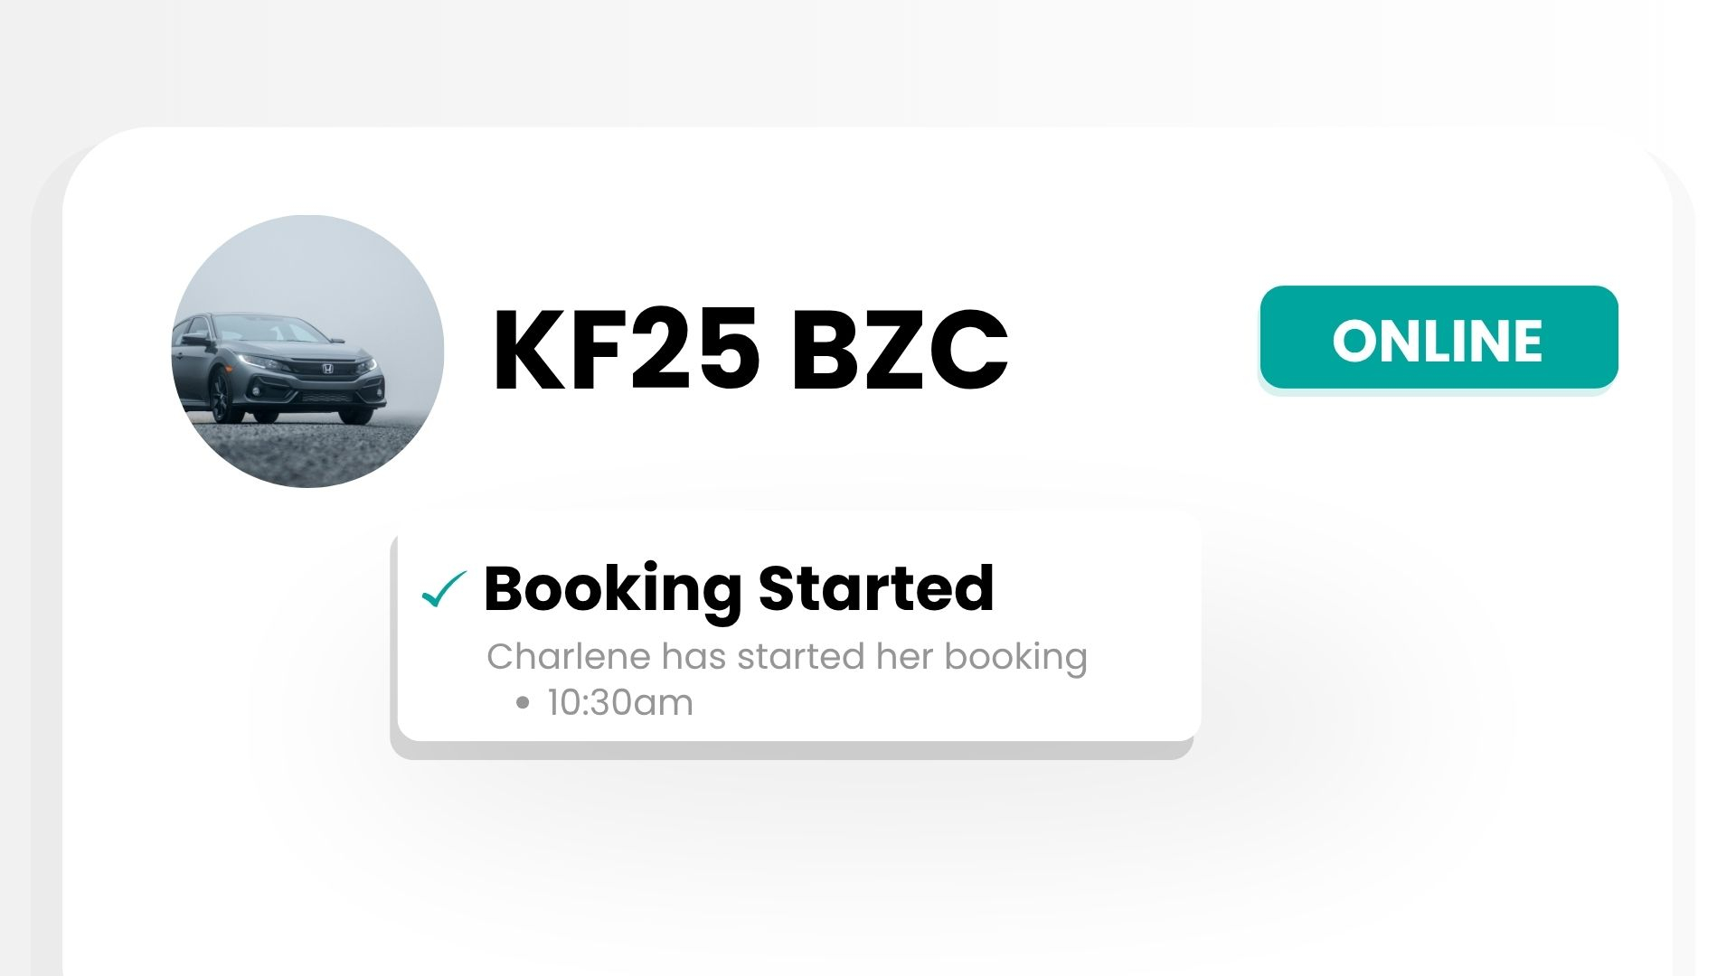Screen dimensions: 1736x976
Task: Click the Honda car profile photo
Action: pos(307,351)
